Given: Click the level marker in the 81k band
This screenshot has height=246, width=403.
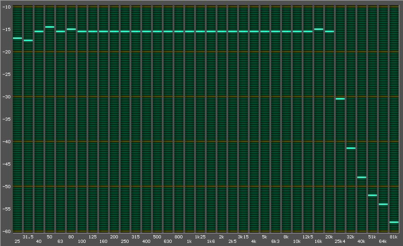Looking at the screenshot, I should (x=394, y=222).
